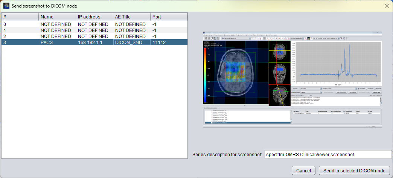The height and width of the screenshot is (178, 393).
Task: Select Name NOT DEFINED in row 0
Action: pos(57,24)
